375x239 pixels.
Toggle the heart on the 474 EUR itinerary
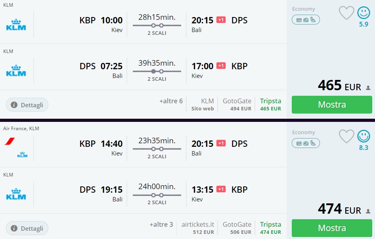click(x=346, y=136)
